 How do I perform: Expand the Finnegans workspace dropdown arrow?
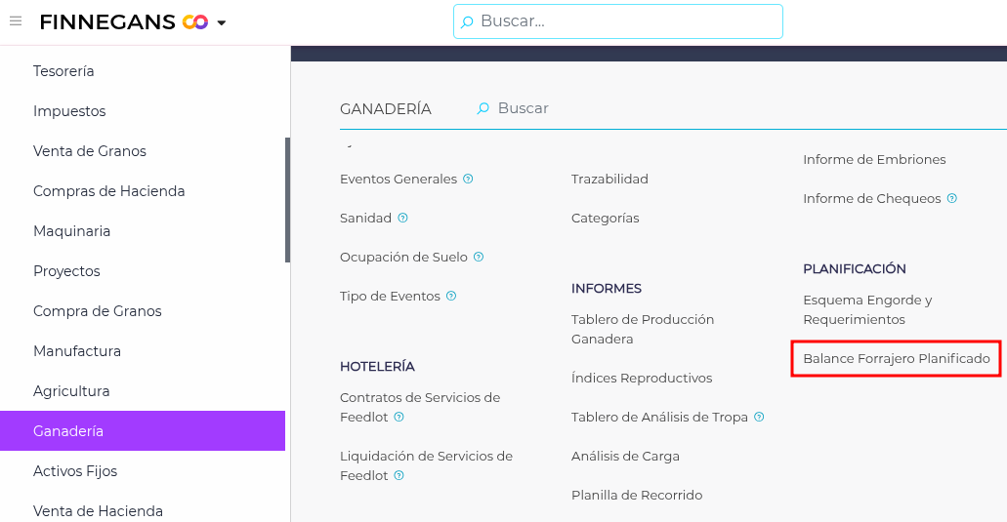point(222,22)
